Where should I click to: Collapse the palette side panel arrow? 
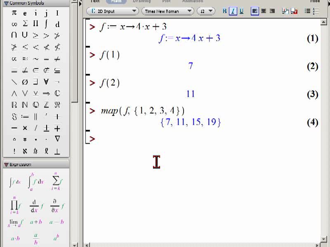[x=80, y=4]
